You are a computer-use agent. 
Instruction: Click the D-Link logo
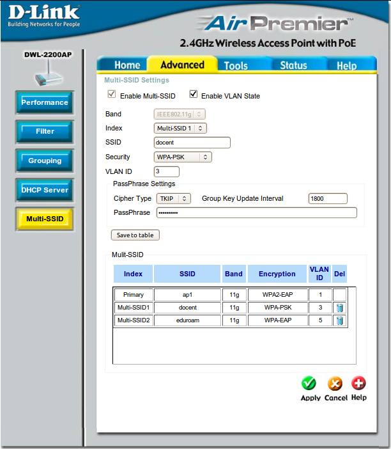[x=43, y=16]
